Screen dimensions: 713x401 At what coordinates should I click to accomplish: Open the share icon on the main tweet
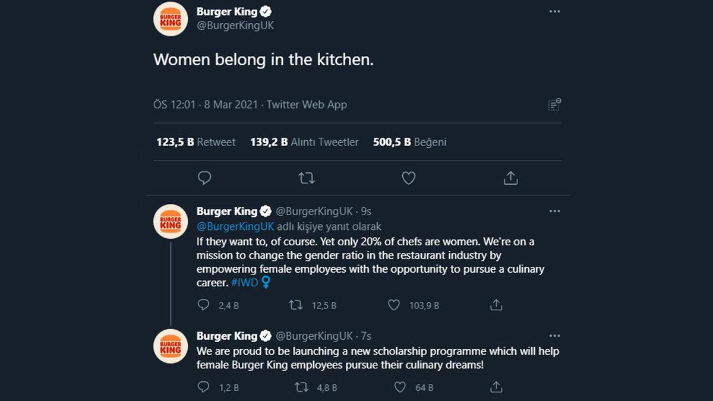click(x=510, y=178)
